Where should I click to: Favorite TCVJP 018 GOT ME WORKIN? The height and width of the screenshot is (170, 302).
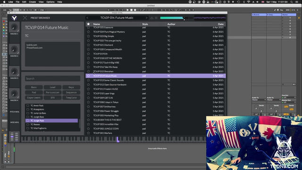88,58
